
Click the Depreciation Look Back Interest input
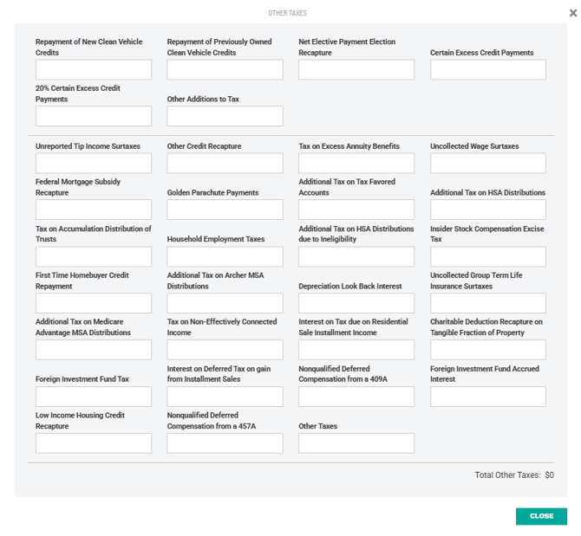(x=356, y=303)
